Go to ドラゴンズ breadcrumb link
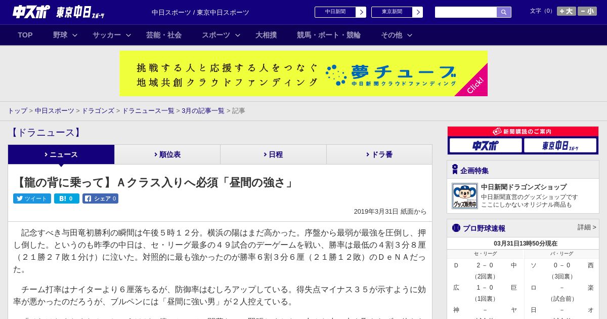Image resolution: width=607 pixels, height=319 pixels. point(98,110)
